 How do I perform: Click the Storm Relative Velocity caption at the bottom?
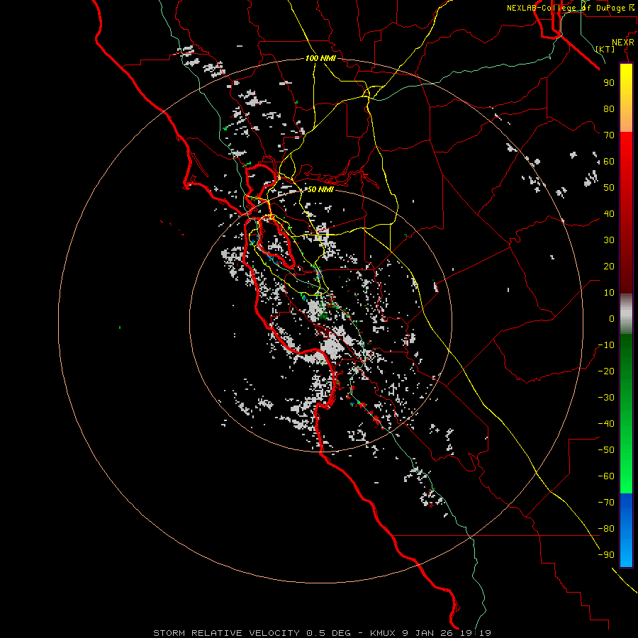coord(323,633)
